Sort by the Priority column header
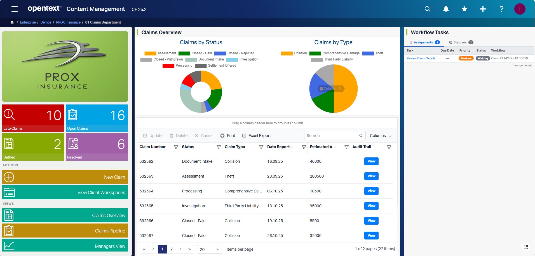Viewport: 535px width, 256px height. 465,50
